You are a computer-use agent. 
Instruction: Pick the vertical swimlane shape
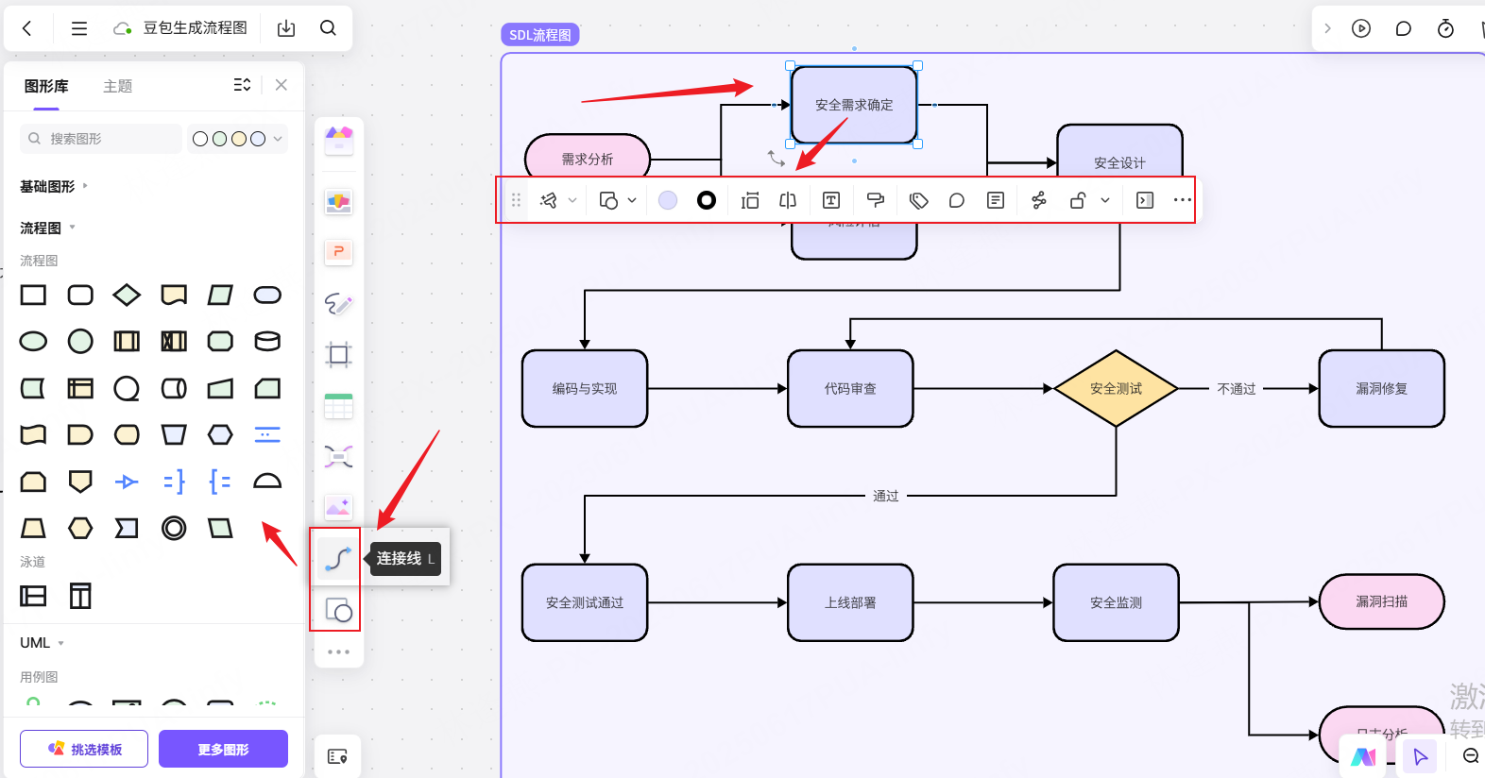80,596
